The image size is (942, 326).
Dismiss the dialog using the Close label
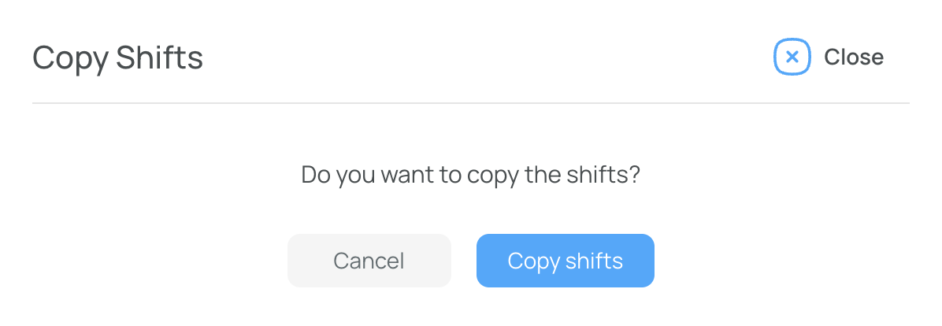pyautogui.click(x=854, y=57)
